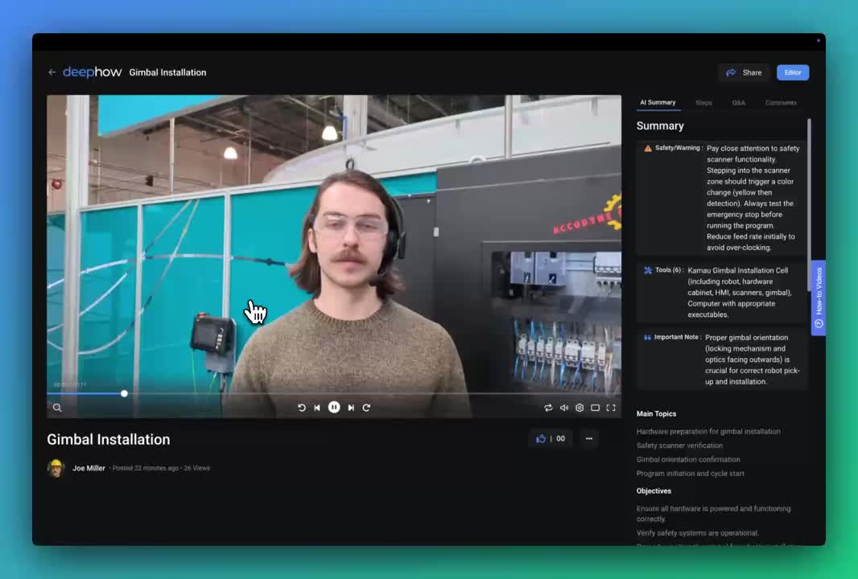Screen dimensions: 858x579
Task: Skip to the next step
Action: pyautogui.click(x=351, y=408)
